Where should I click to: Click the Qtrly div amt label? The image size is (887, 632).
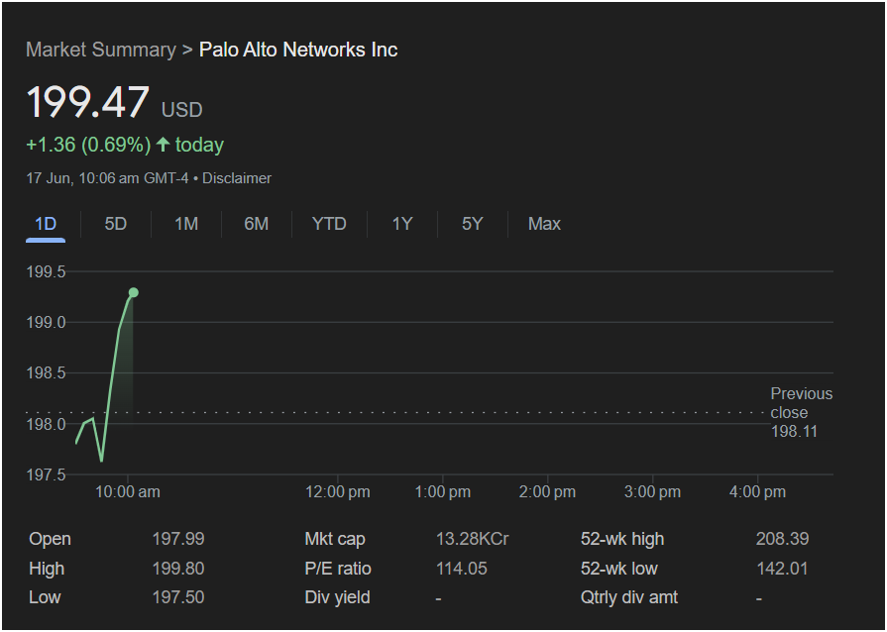pyautogui.click(x=629, y=597)
